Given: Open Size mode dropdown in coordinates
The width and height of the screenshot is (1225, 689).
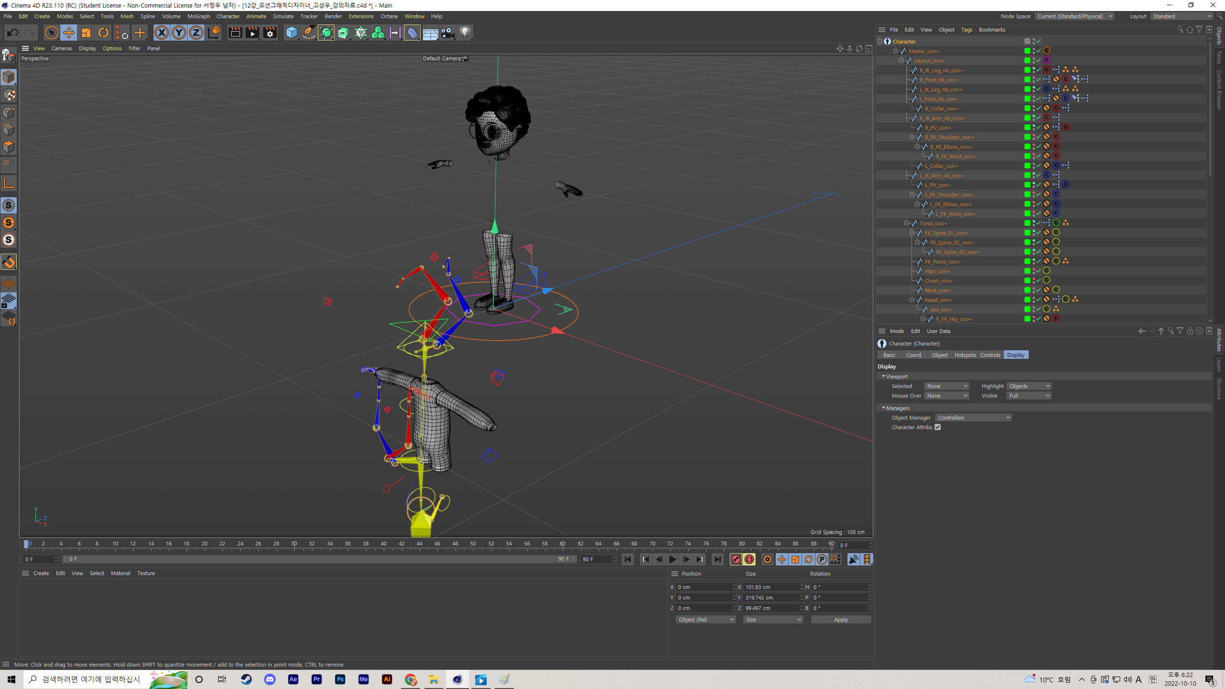Looking at the screenshot, I should tap(773, 620).
